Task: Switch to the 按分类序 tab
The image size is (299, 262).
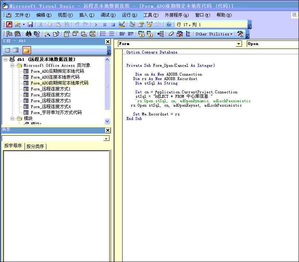Action: [x=35, y=146]
